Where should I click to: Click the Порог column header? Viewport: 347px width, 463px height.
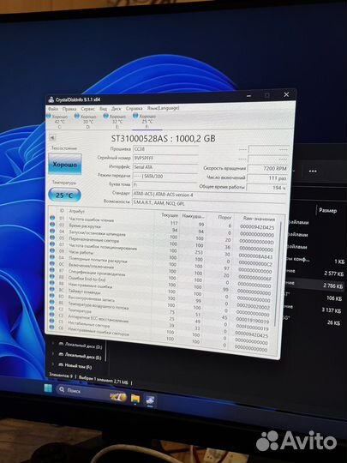[224, 217]
